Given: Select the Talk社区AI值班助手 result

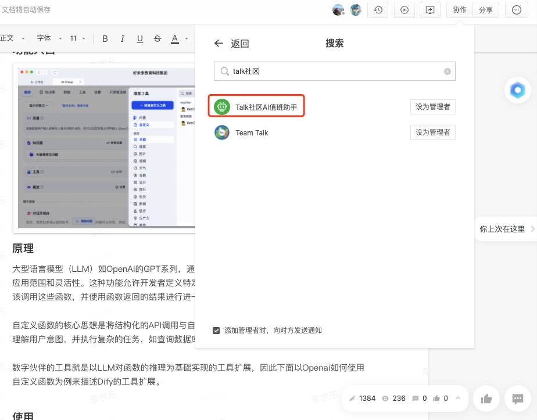Looking at the screenshot, I should pos(256,106).
